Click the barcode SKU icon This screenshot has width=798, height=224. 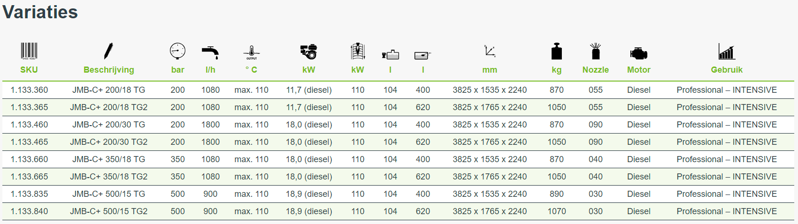pos(29,51)
